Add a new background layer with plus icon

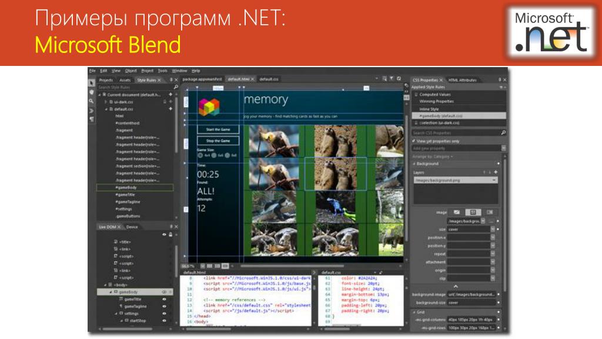click(496, 172)
